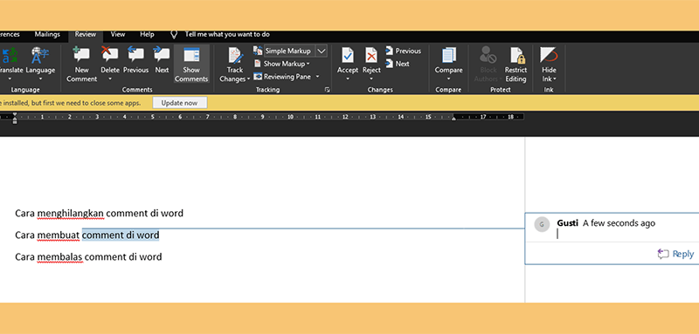Click Gusti's avatar in the comment

pos(542,224)
